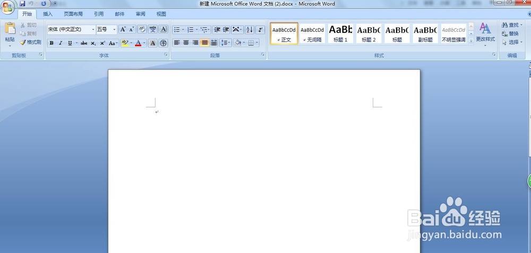Toggle underline formatting
531x253 pixels.
pyautogui.click(x=70, y=43)
